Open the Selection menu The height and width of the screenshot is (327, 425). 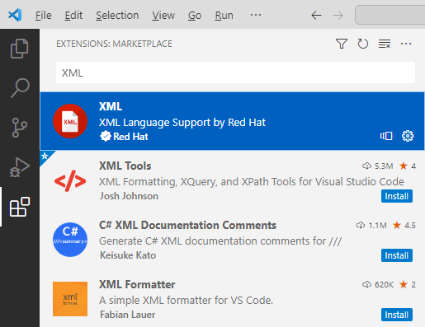point(117,16)
